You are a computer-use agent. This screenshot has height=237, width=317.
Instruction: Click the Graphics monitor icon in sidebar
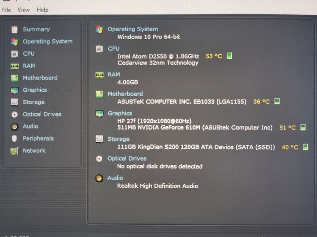[x=14, y=90]
